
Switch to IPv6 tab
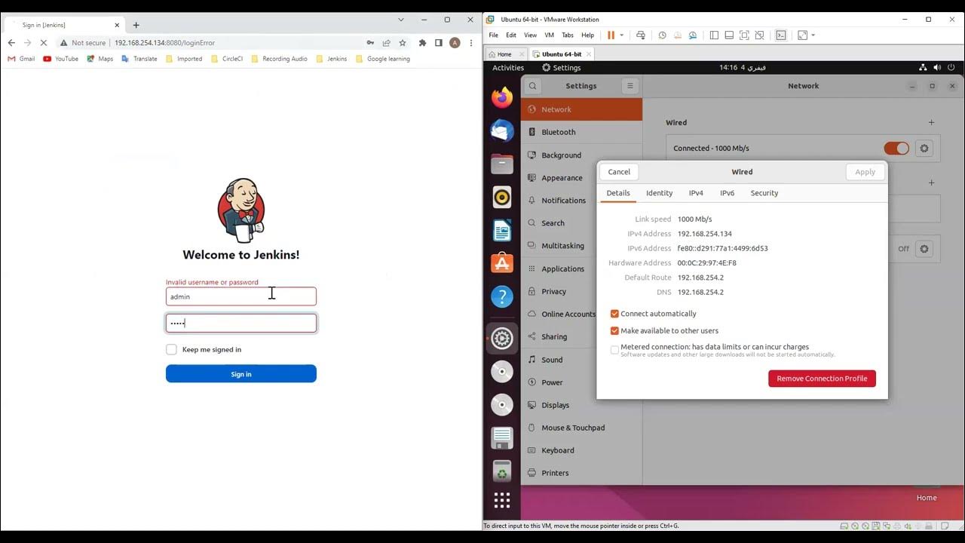click(727, 193)
